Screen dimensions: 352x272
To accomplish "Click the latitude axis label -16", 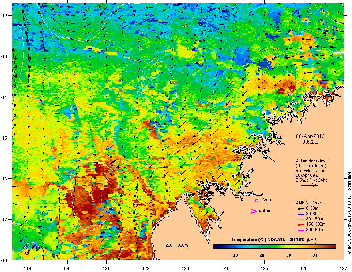I will click(x=4, y=179).
